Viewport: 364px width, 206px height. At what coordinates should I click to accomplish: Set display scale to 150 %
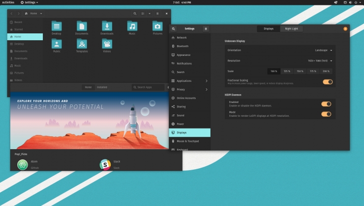(300, 71)
